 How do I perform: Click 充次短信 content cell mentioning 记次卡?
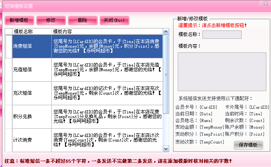107,93
